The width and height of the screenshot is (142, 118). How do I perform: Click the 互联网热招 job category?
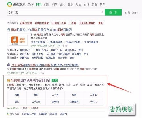point(37,58)
